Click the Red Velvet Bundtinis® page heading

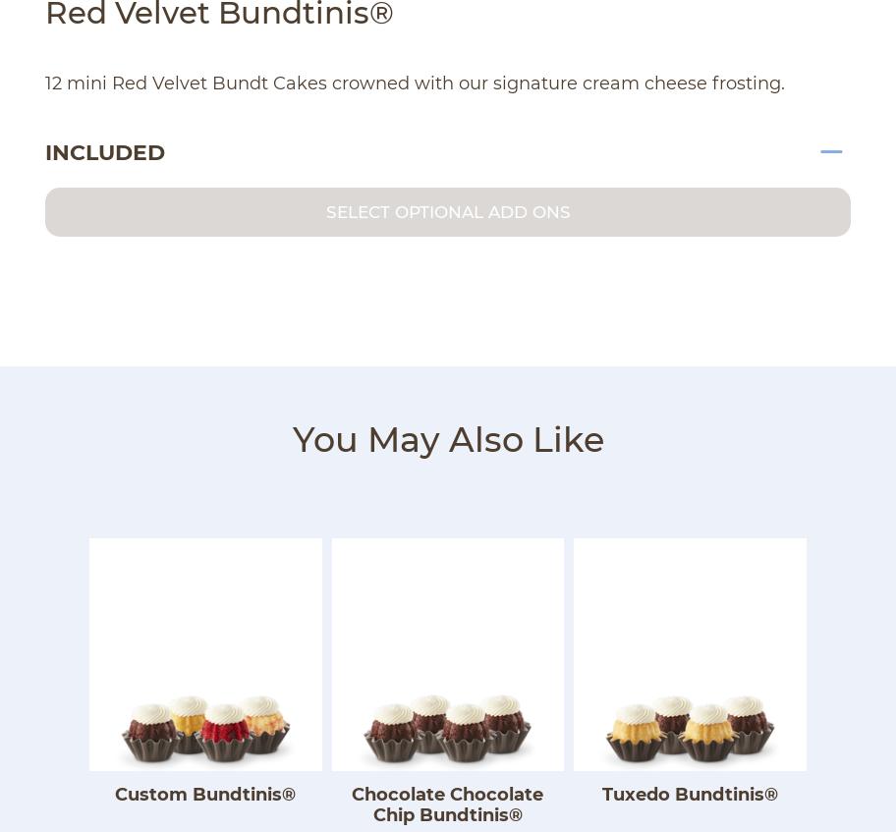point(219,15)
